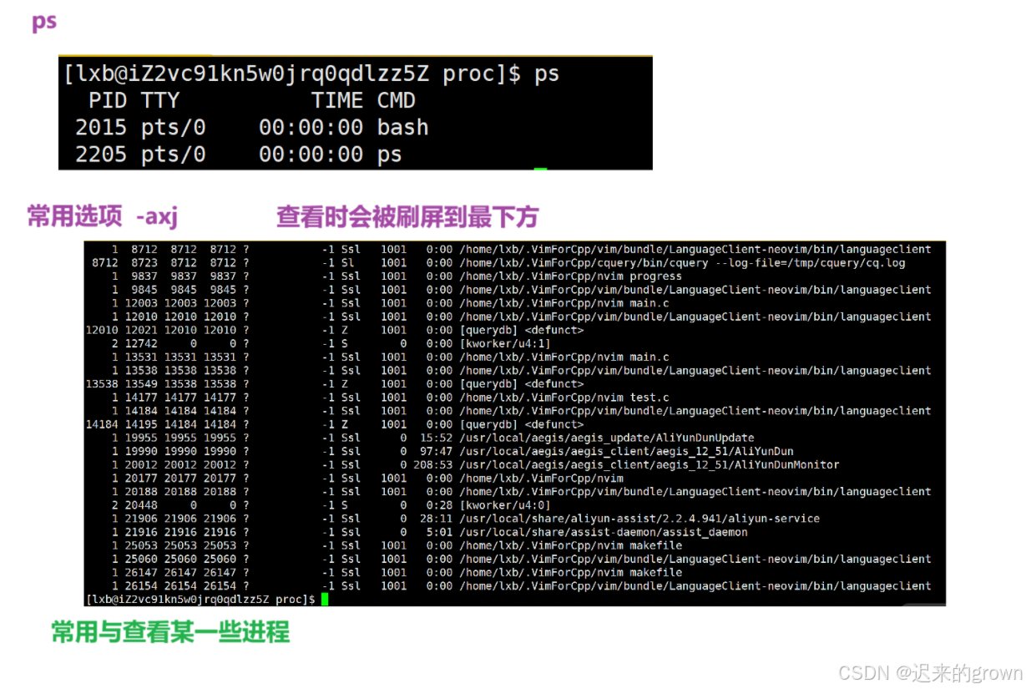The height and width of the screenshot is (689, 1026).
Task: Click PID 25053 in the nvim makefile row
Action: [141, 545]
